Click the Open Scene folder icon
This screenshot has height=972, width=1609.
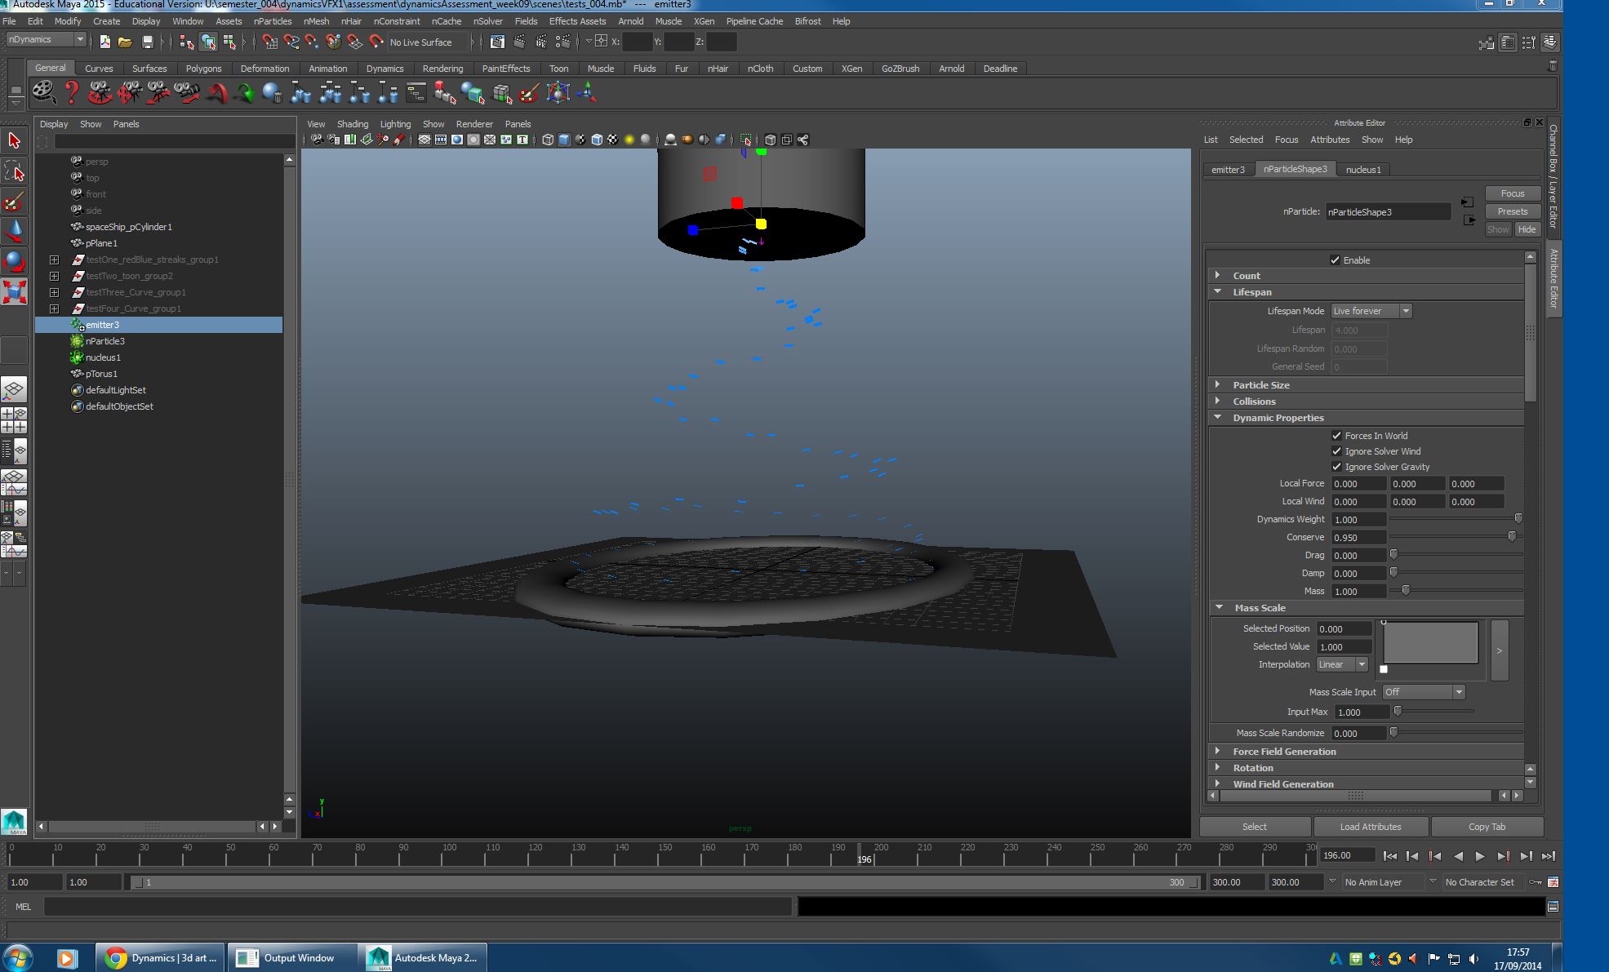[x=125, y=42]
